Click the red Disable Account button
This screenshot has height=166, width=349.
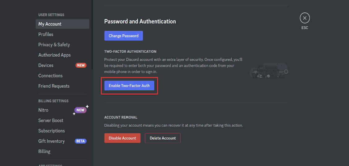pyautogui.click(x=122, y=138)
